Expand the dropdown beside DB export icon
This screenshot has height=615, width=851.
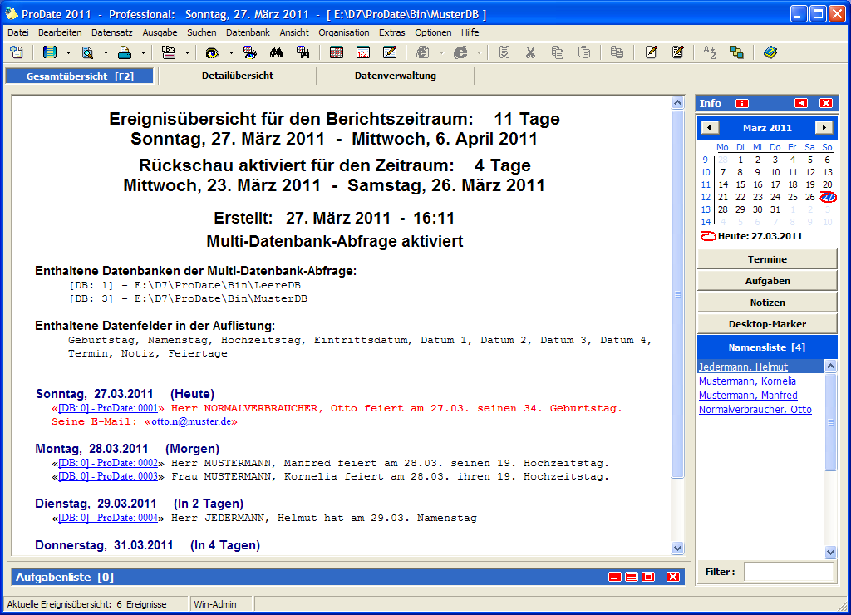(x=187, y=52)
